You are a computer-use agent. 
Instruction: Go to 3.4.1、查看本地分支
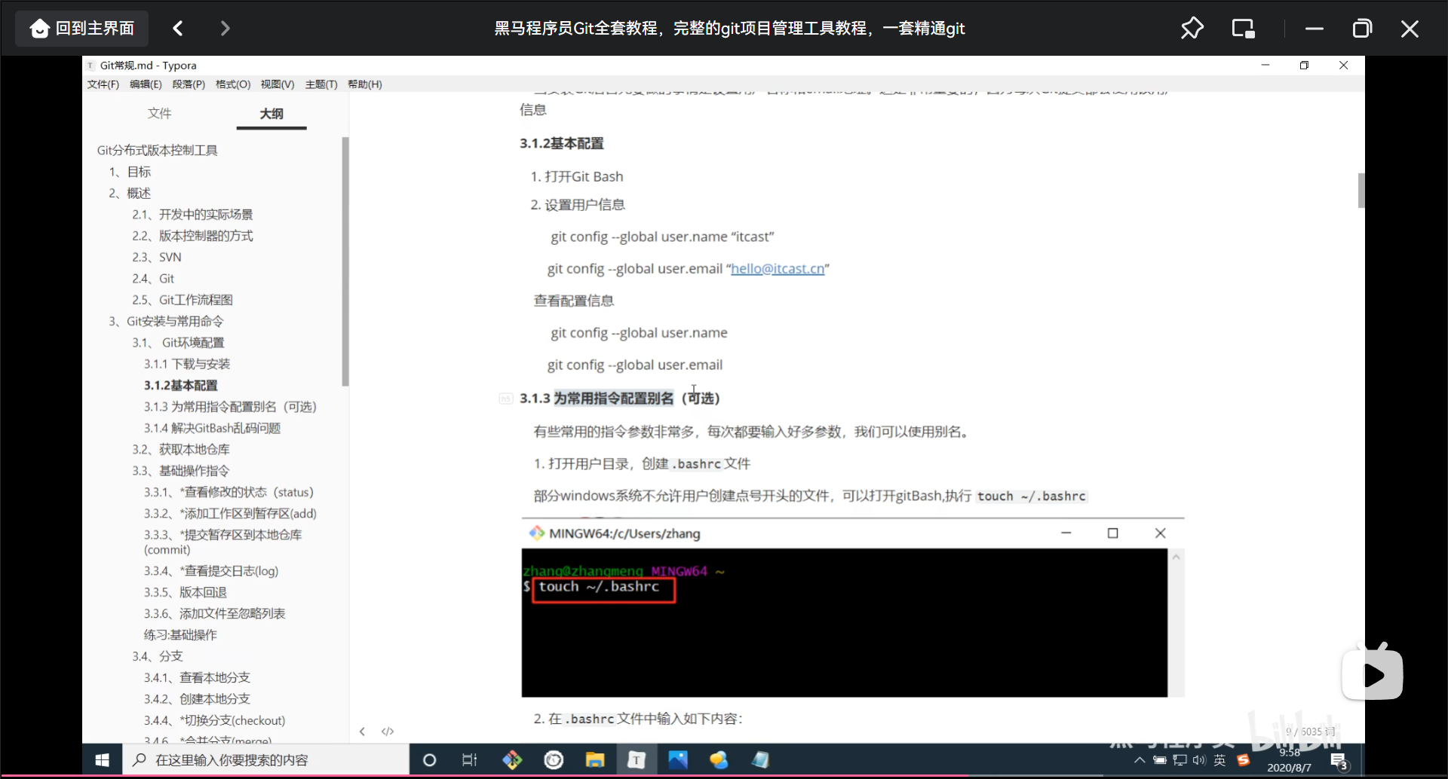[197, 678]
